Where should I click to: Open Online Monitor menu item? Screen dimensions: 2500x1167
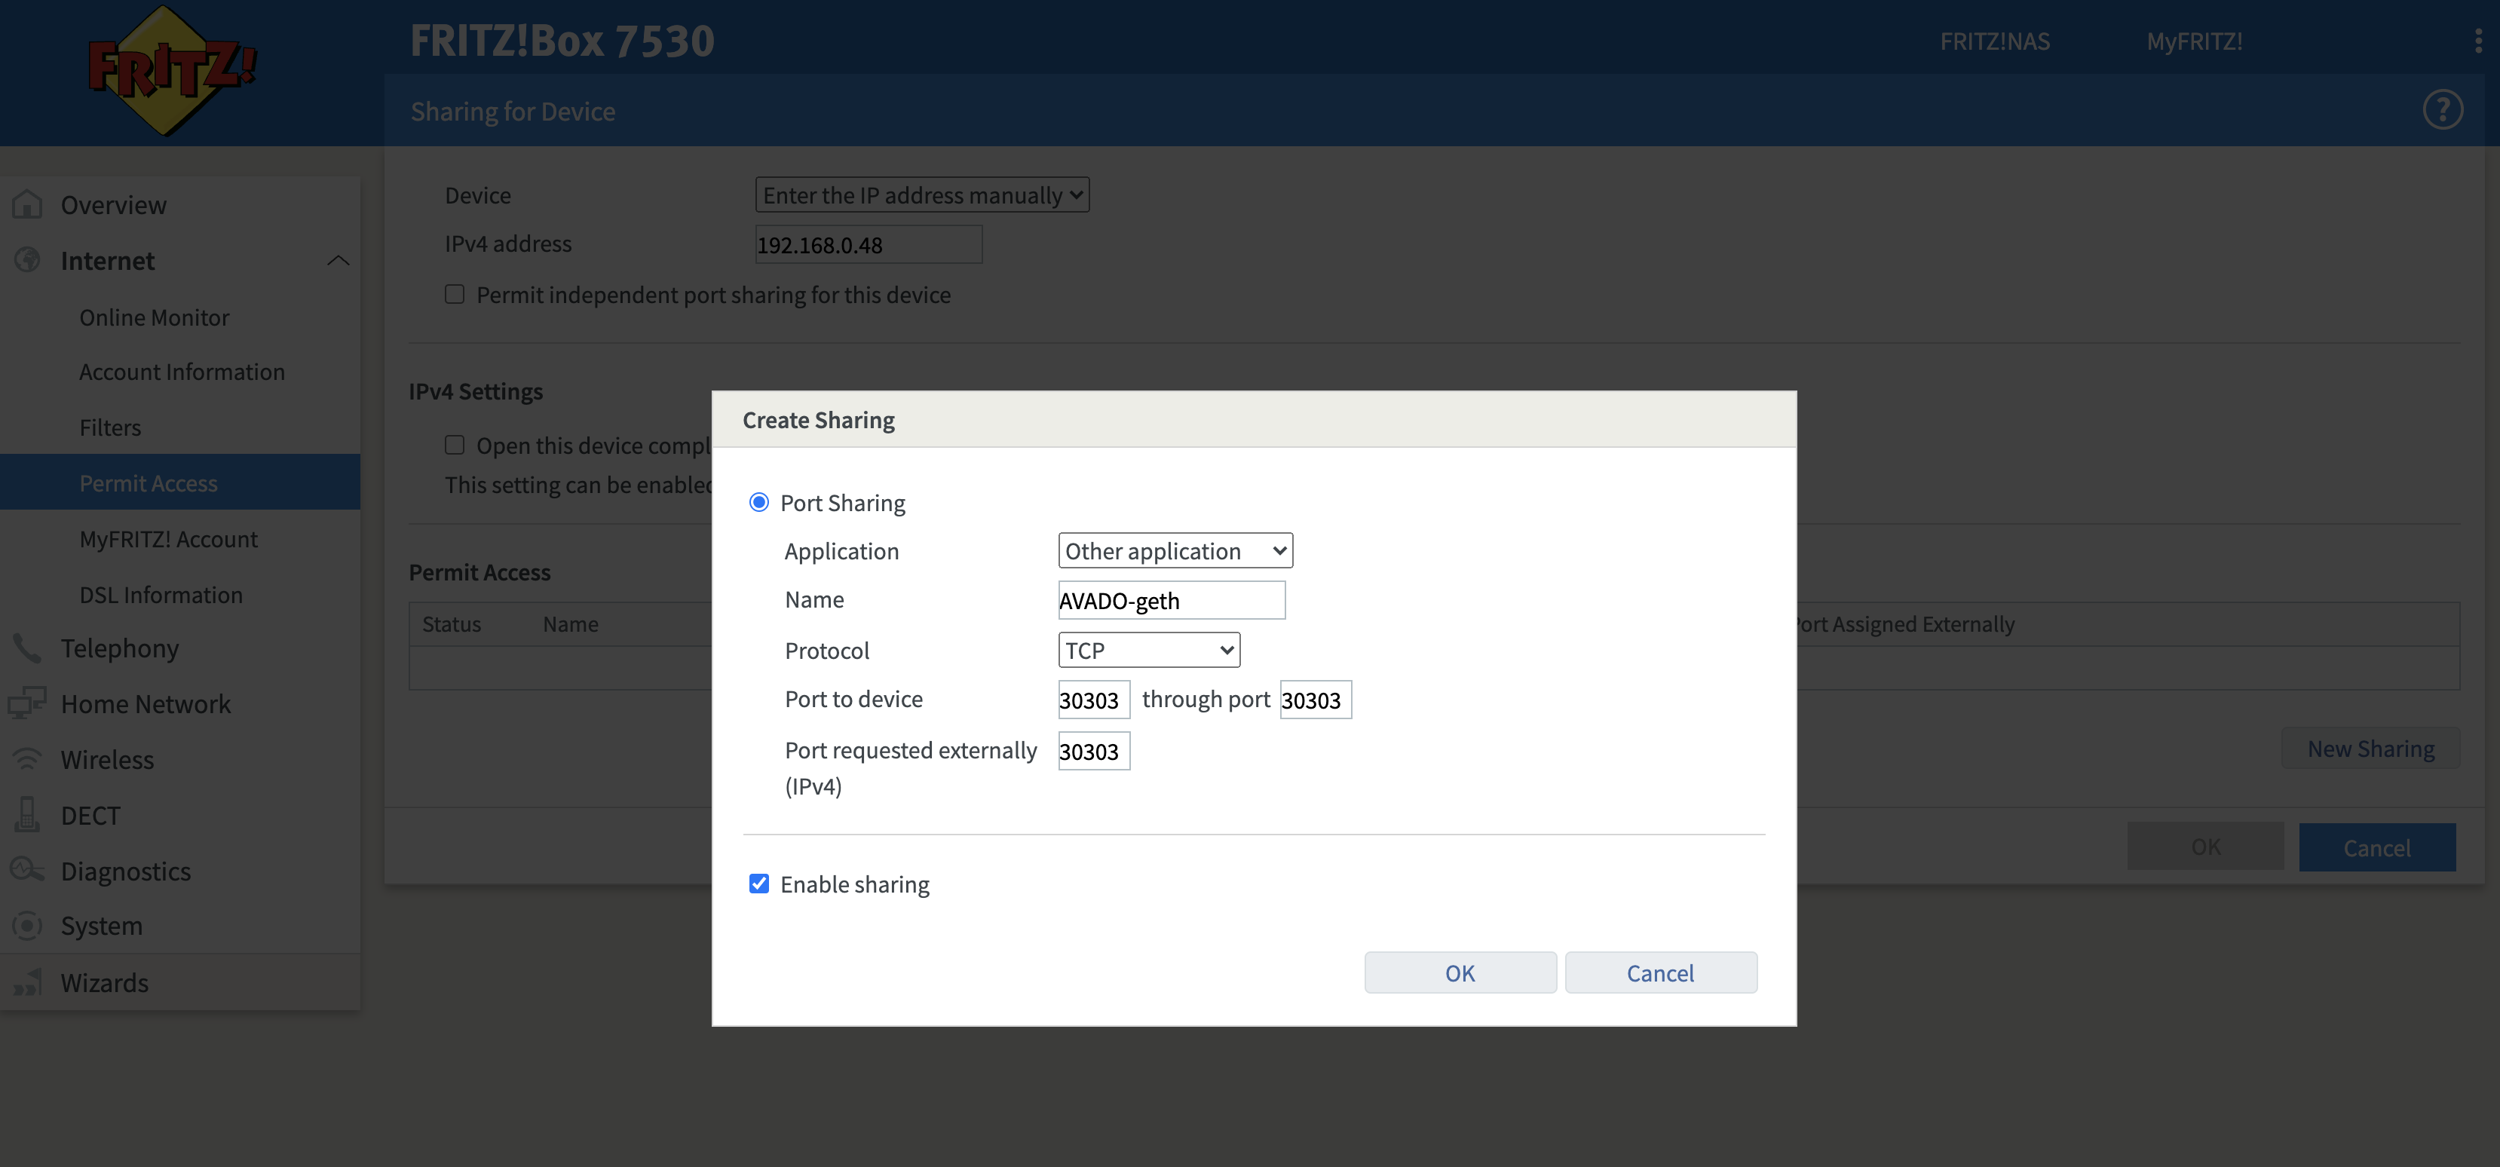click(155, 317)
